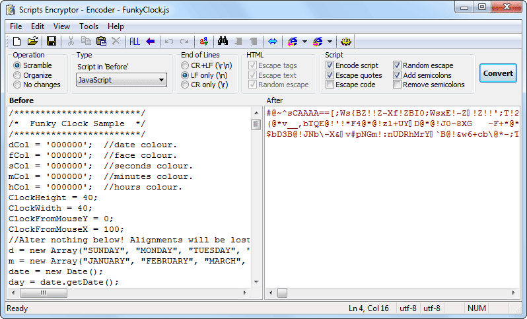
Task: Expand the first browser preview dropdown arrow
Action: [x=304, y=42]
